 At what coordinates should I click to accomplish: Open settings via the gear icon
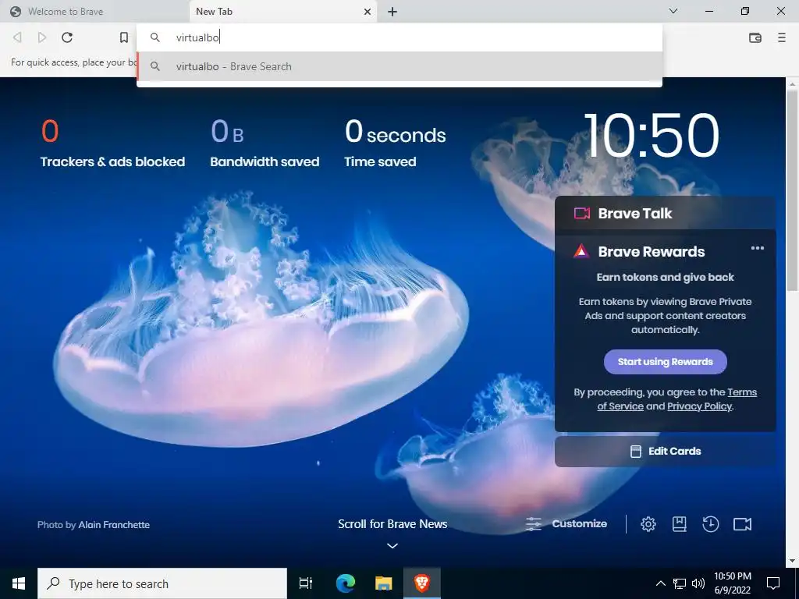(x=648, y=523)
